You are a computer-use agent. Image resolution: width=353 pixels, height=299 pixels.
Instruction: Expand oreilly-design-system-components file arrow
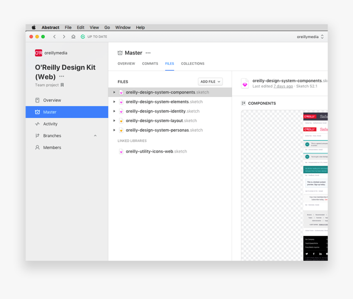tap(115, 92)
